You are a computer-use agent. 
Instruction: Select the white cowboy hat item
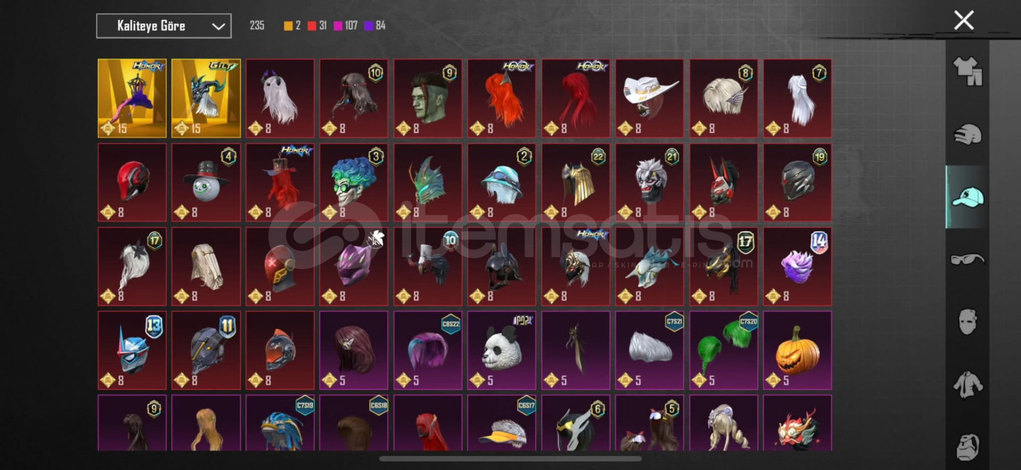[649, 98]
